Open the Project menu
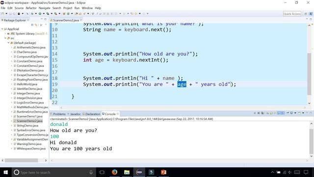This screenshot has width=314, height=177. coord(68,8)
